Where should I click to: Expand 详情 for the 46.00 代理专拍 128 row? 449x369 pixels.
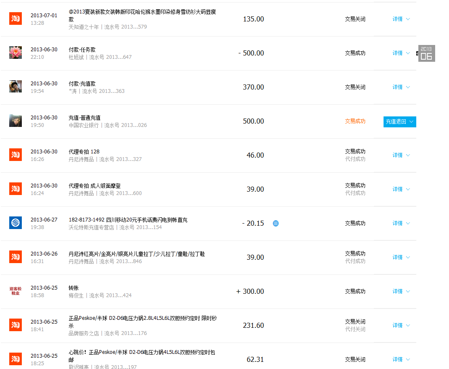tap(401, 155)
